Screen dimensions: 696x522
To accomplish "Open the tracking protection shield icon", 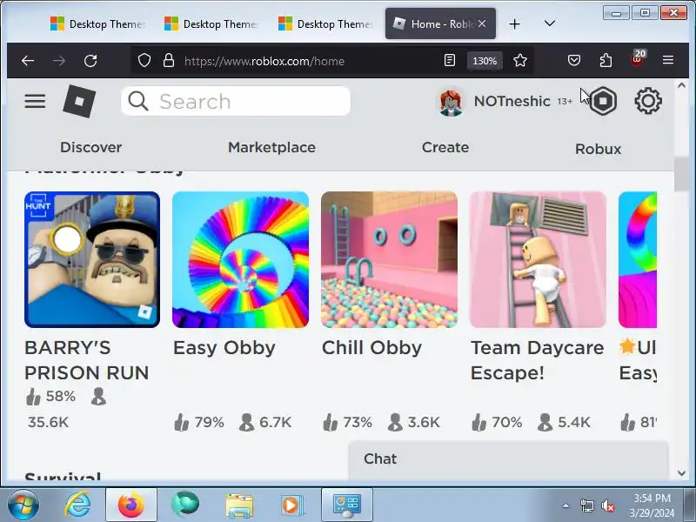I will [x=144, y=60].
